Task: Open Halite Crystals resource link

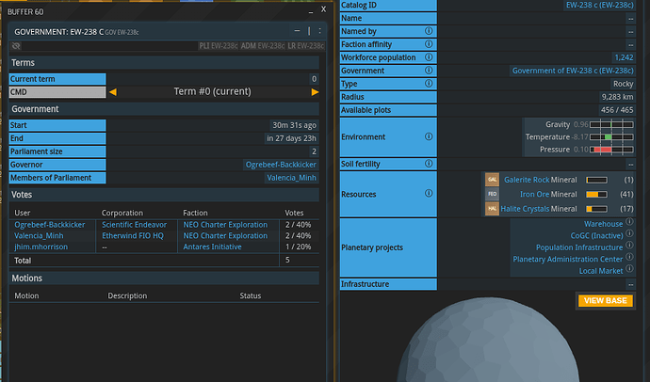Action: pyautogui.click(x=525, y=209)
